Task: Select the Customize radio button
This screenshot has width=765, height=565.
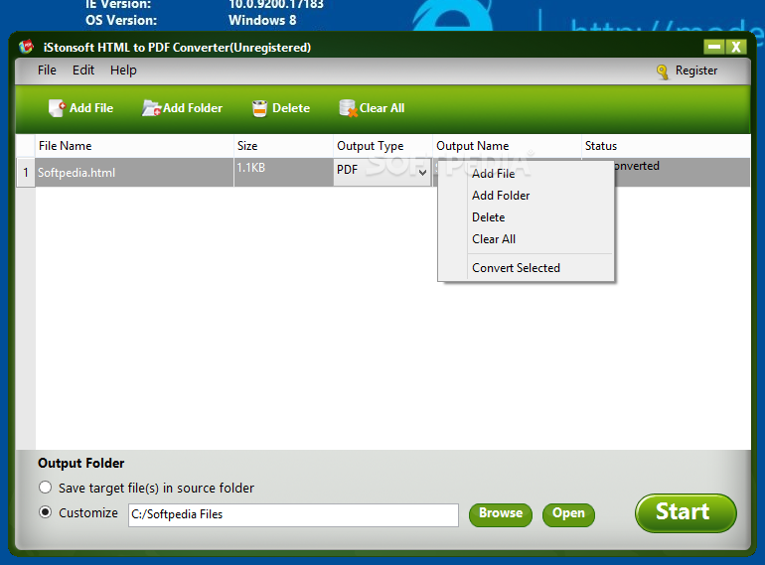Action: [x=46, y=512]
